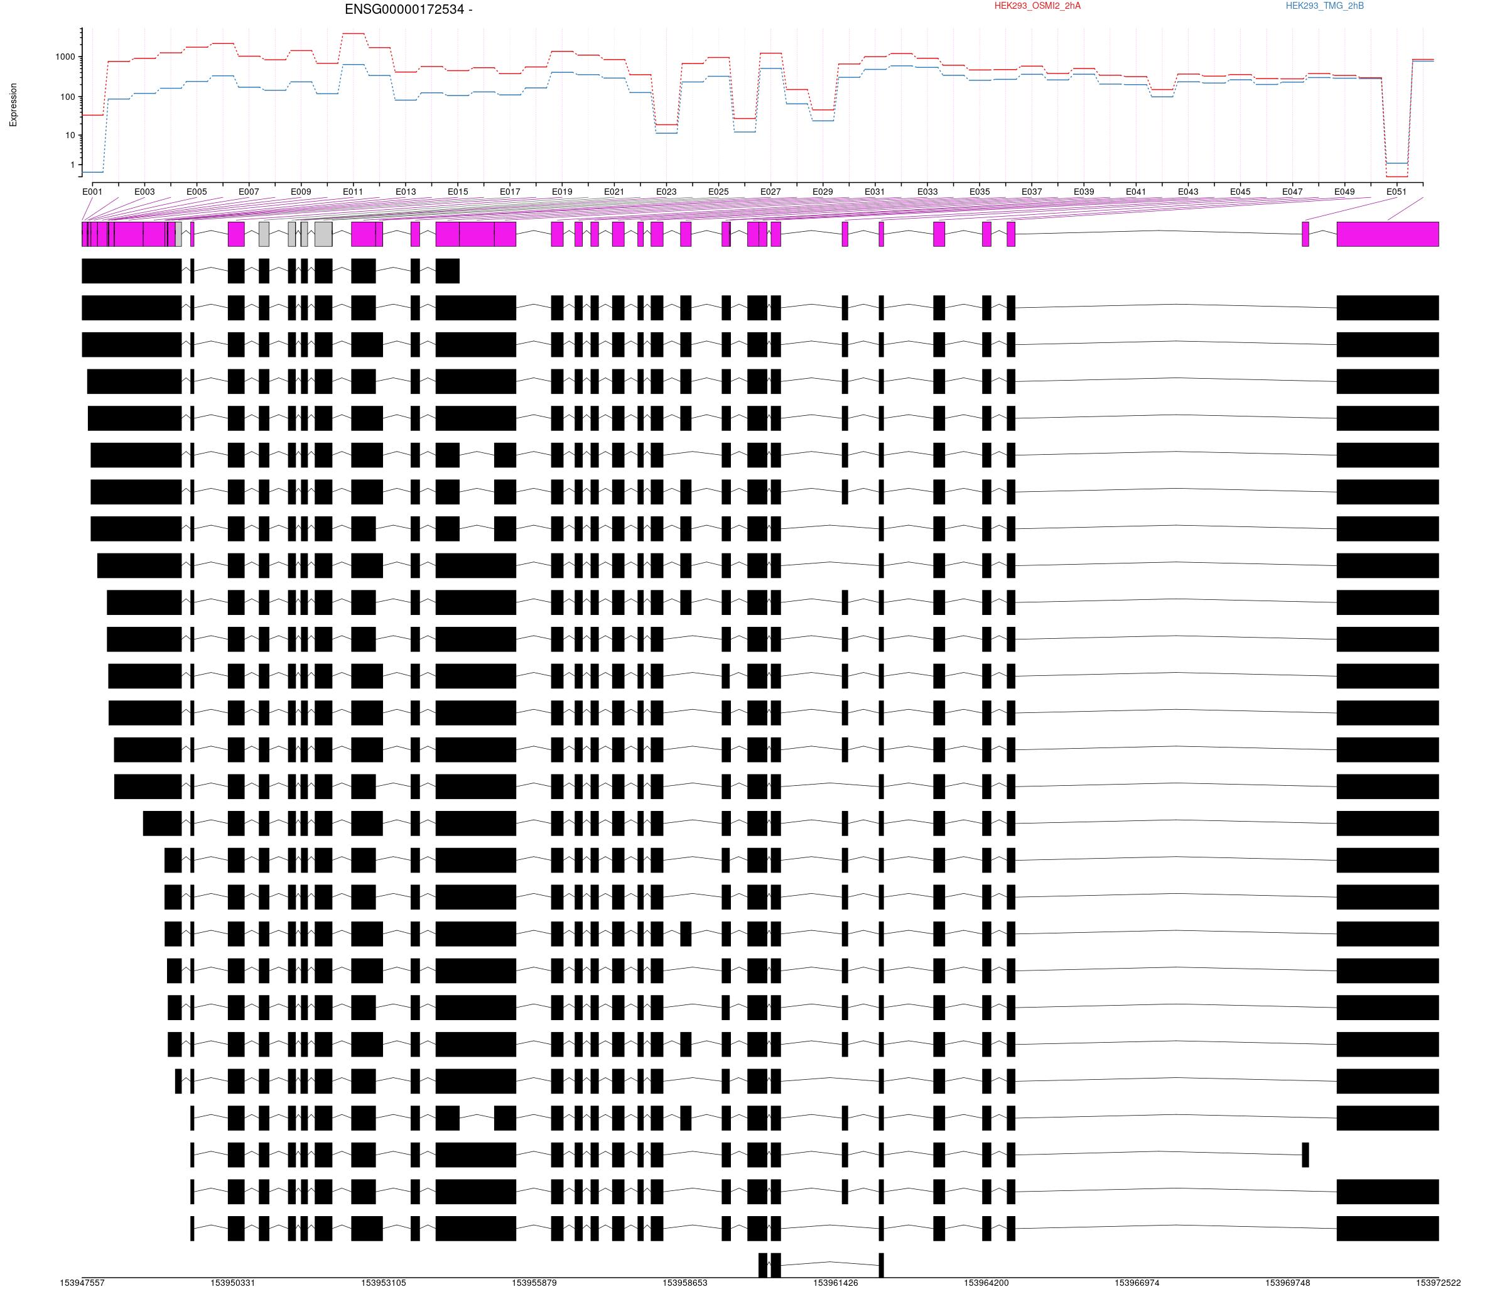Click the Expression y-axis label
This screenshot has height=1294, width=1507.
click(x=13, y=105)
